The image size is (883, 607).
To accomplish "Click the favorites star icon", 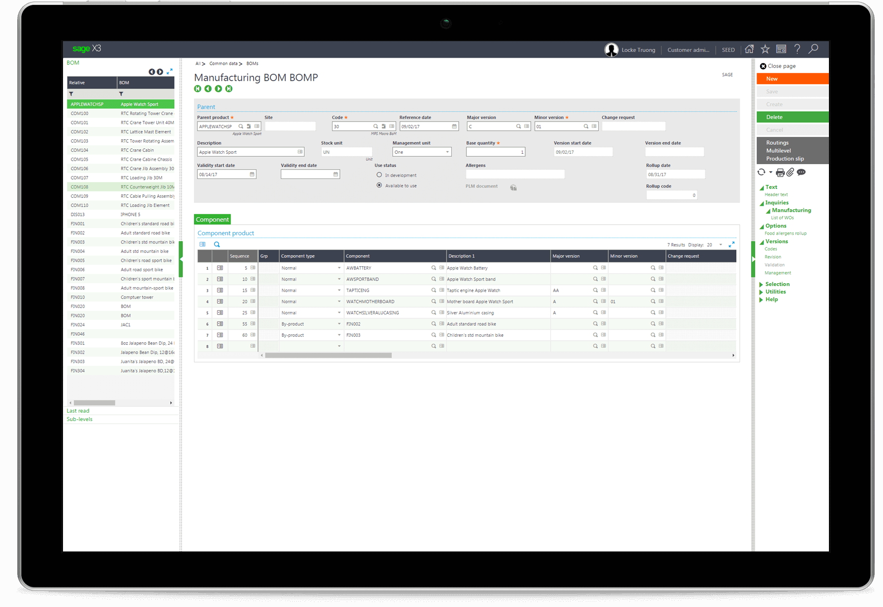I will coord(765,49).
